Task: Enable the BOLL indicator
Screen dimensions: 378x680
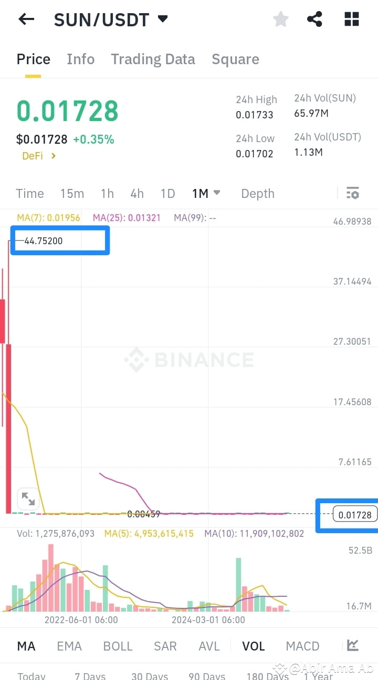Action: pos(118,646)
